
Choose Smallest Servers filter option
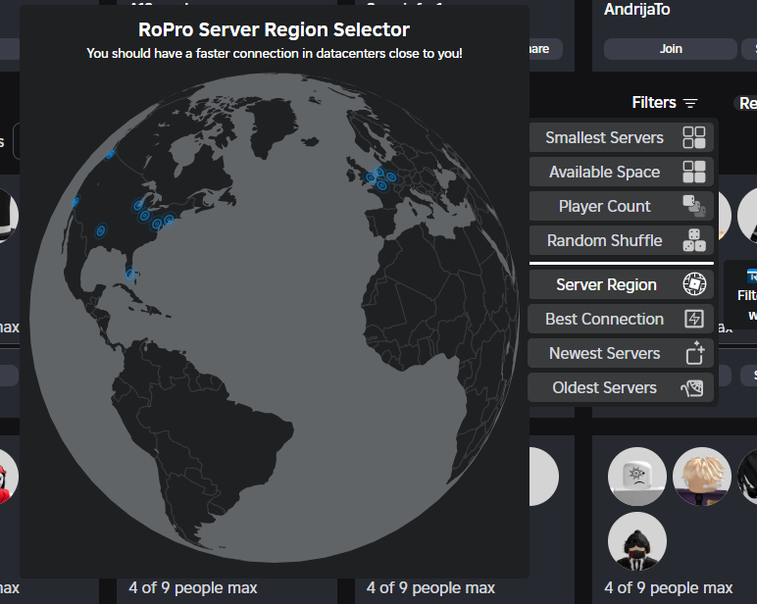[622, 137]
